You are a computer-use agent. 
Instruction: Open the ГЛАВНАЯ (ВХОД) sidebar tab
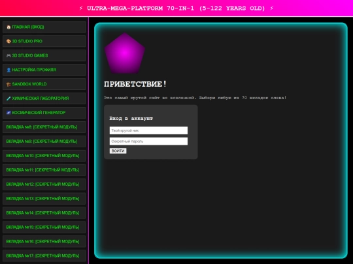point(44,27)
